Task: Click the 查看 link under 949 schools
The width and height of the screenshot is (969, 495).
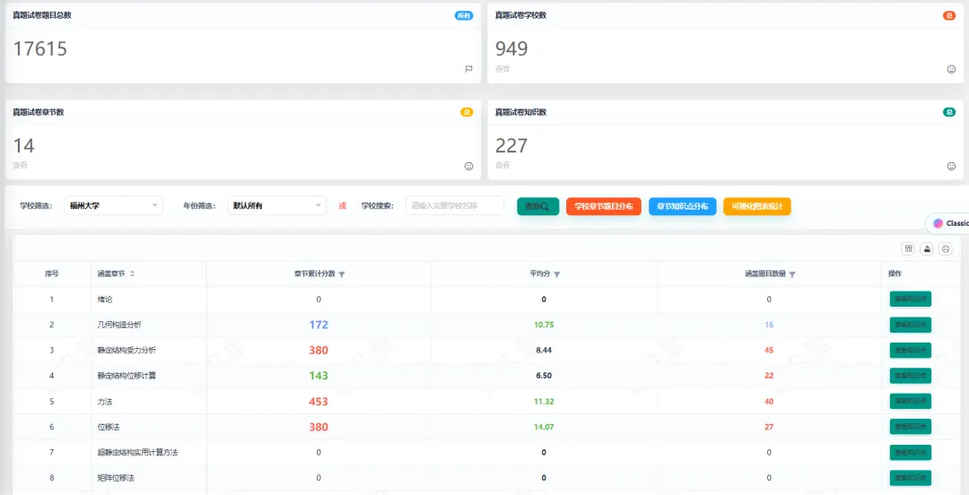Action: pos(502,69)
